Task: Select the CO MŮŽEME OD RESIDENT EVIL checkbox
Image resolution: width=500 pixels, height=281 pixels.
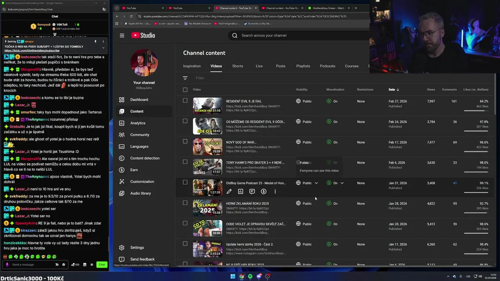Action: tap(185, 121)
